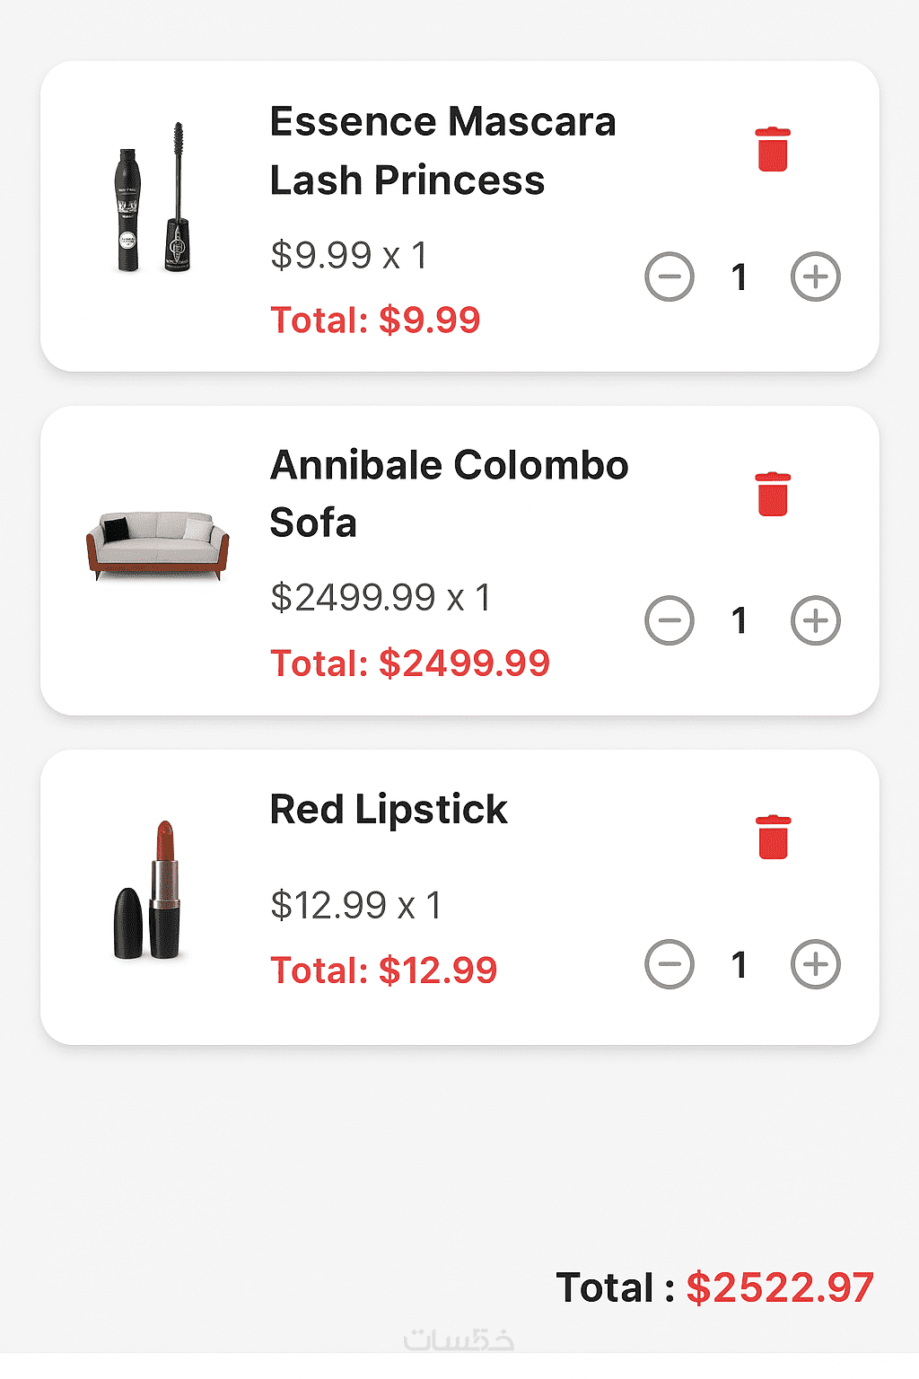Add one more Red Lipstick
The width and height of the screenshot is (919, 1379).
tap(815, 965)
